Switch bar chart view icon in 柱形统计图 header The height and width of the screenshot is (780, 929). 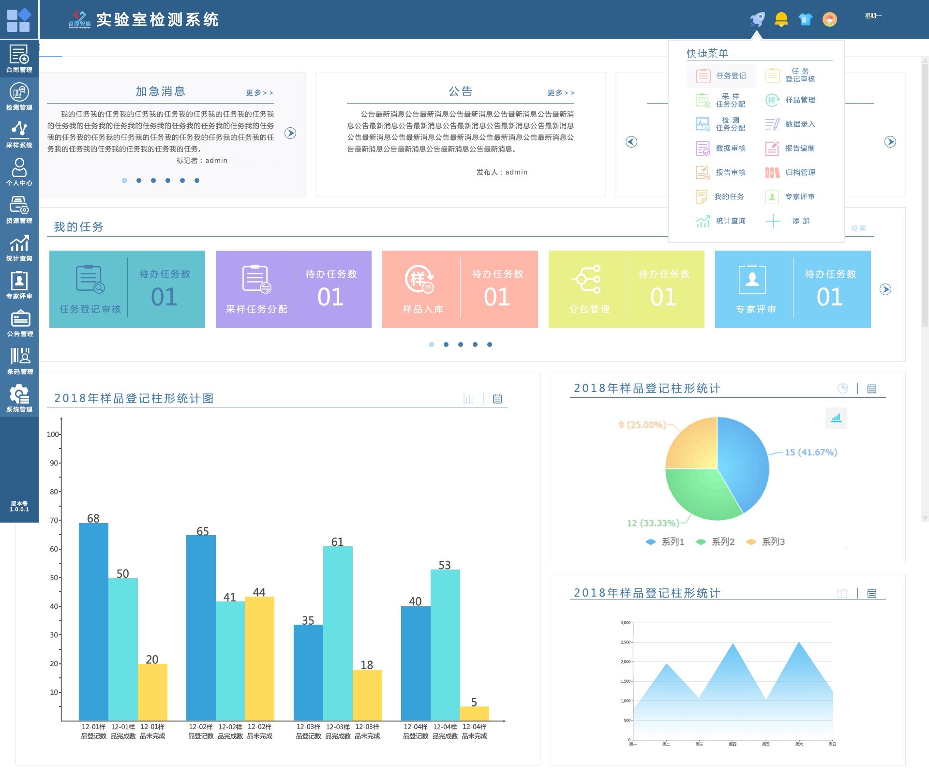point(468,399)
